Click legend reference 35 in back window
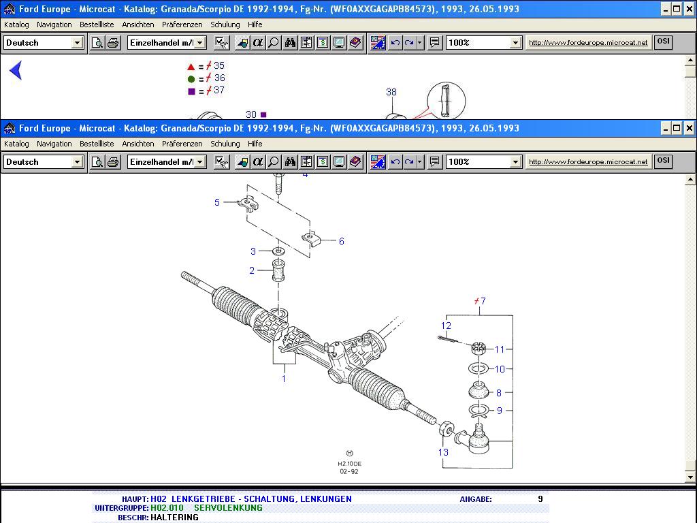 point(219,66)
